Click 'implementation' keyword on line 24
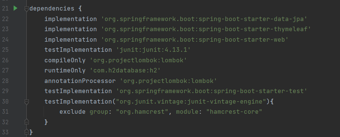Image resolution: width=340 pixels, height=137 pixels. click(71, 40)
